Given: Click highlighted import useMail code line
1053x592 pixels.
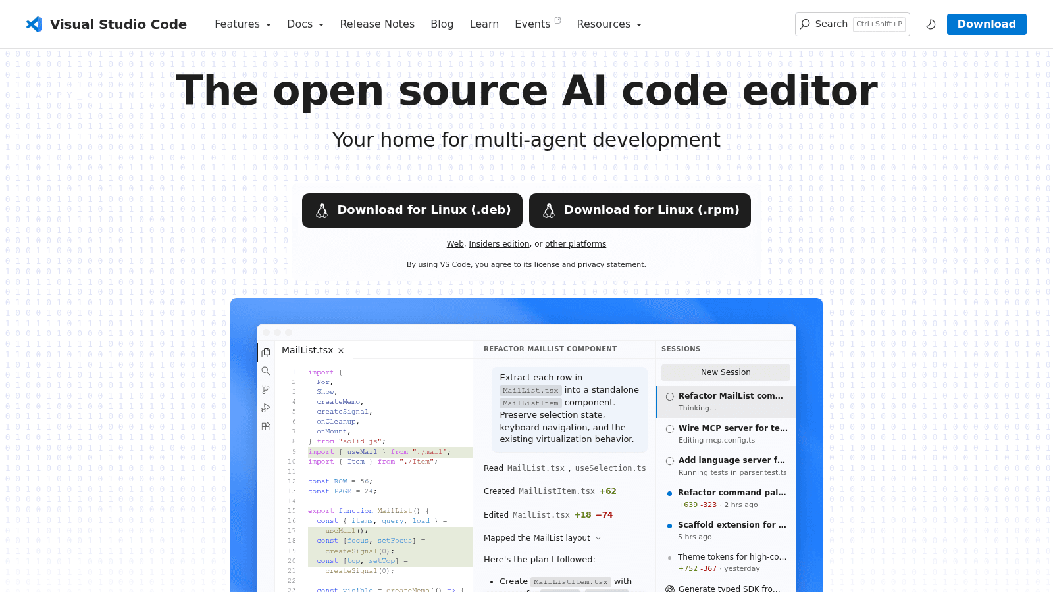Looking at the screenshot, I should point(390,452).
